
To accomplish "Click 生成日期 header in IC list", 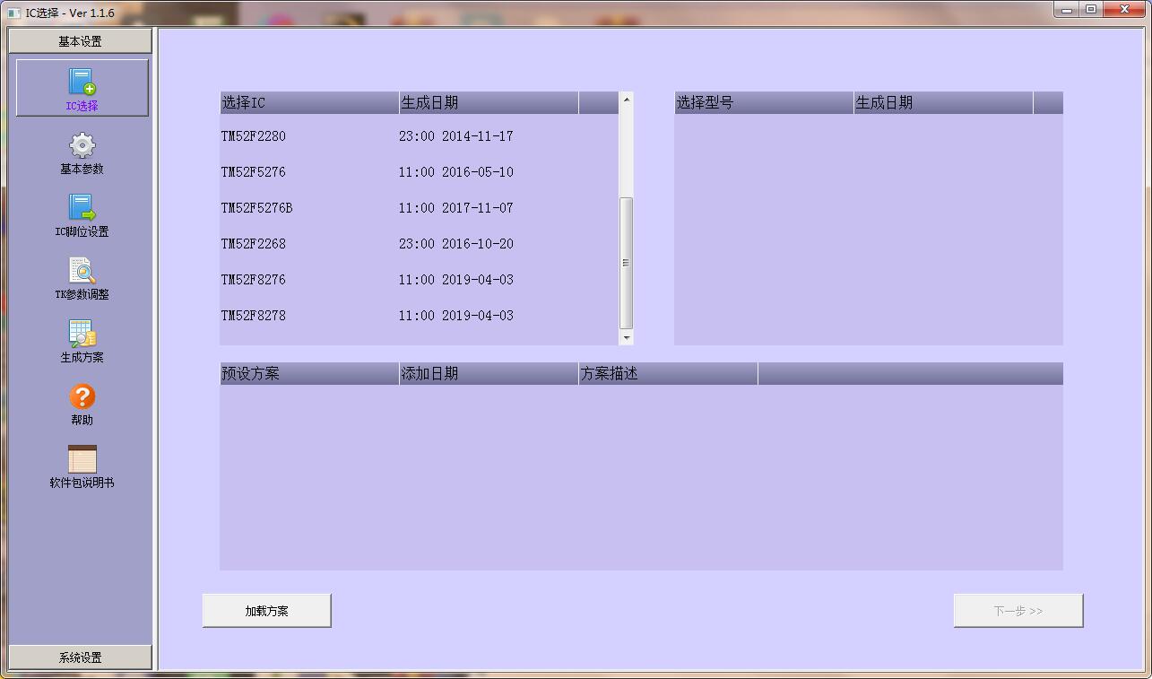I will (x=489, y=102).
